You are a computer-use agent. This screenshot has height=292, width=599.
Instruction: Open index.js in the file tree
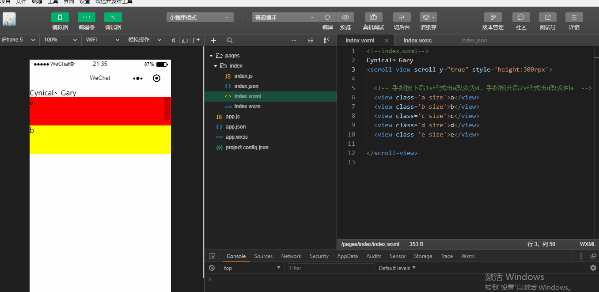point(243,76)
